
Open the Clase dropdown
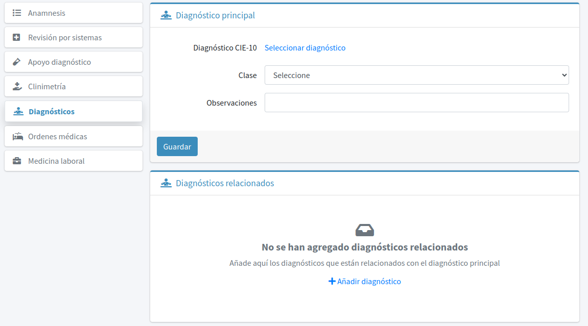pos(416,75)
